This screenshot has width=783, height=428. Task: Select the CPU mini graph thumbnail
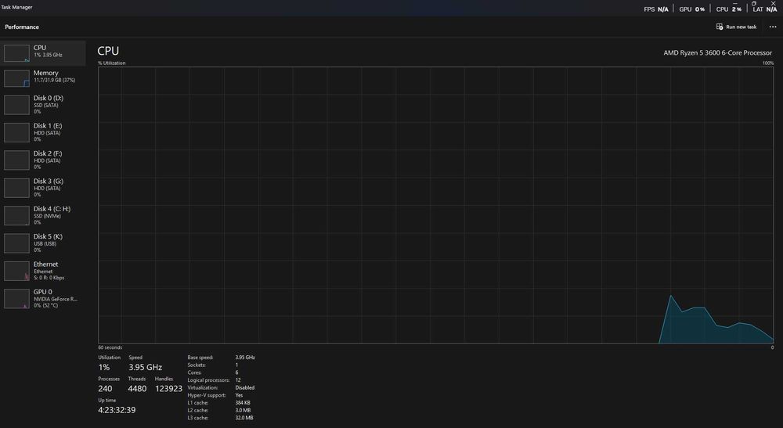tap(16, 53)
